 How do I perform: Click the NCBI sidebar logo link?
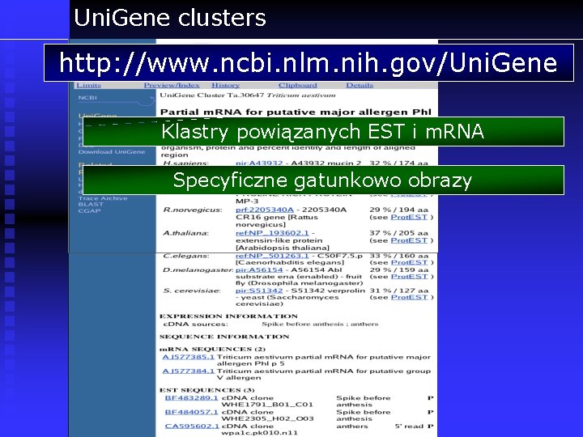[87, 97]
